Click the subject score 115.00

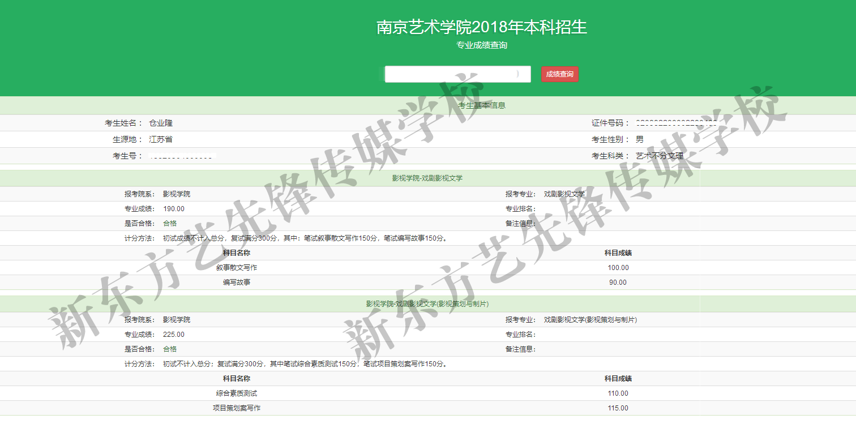click(x=618, y=408)
